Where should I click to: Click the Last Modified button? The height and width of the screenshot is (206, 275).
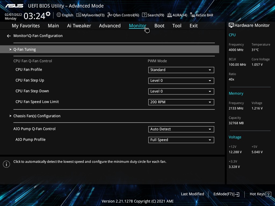[x=192, y=194]
